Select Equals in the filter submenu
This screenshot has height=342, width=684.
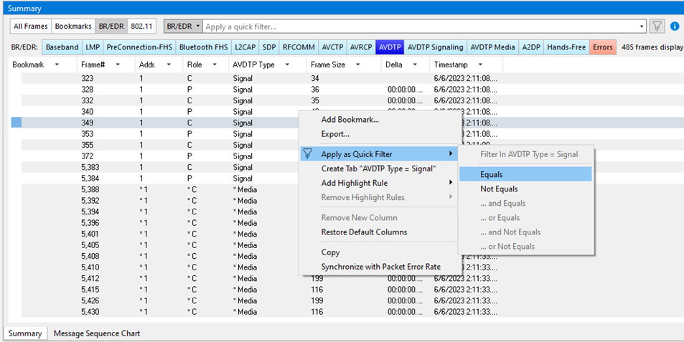[x=525, y=174]
